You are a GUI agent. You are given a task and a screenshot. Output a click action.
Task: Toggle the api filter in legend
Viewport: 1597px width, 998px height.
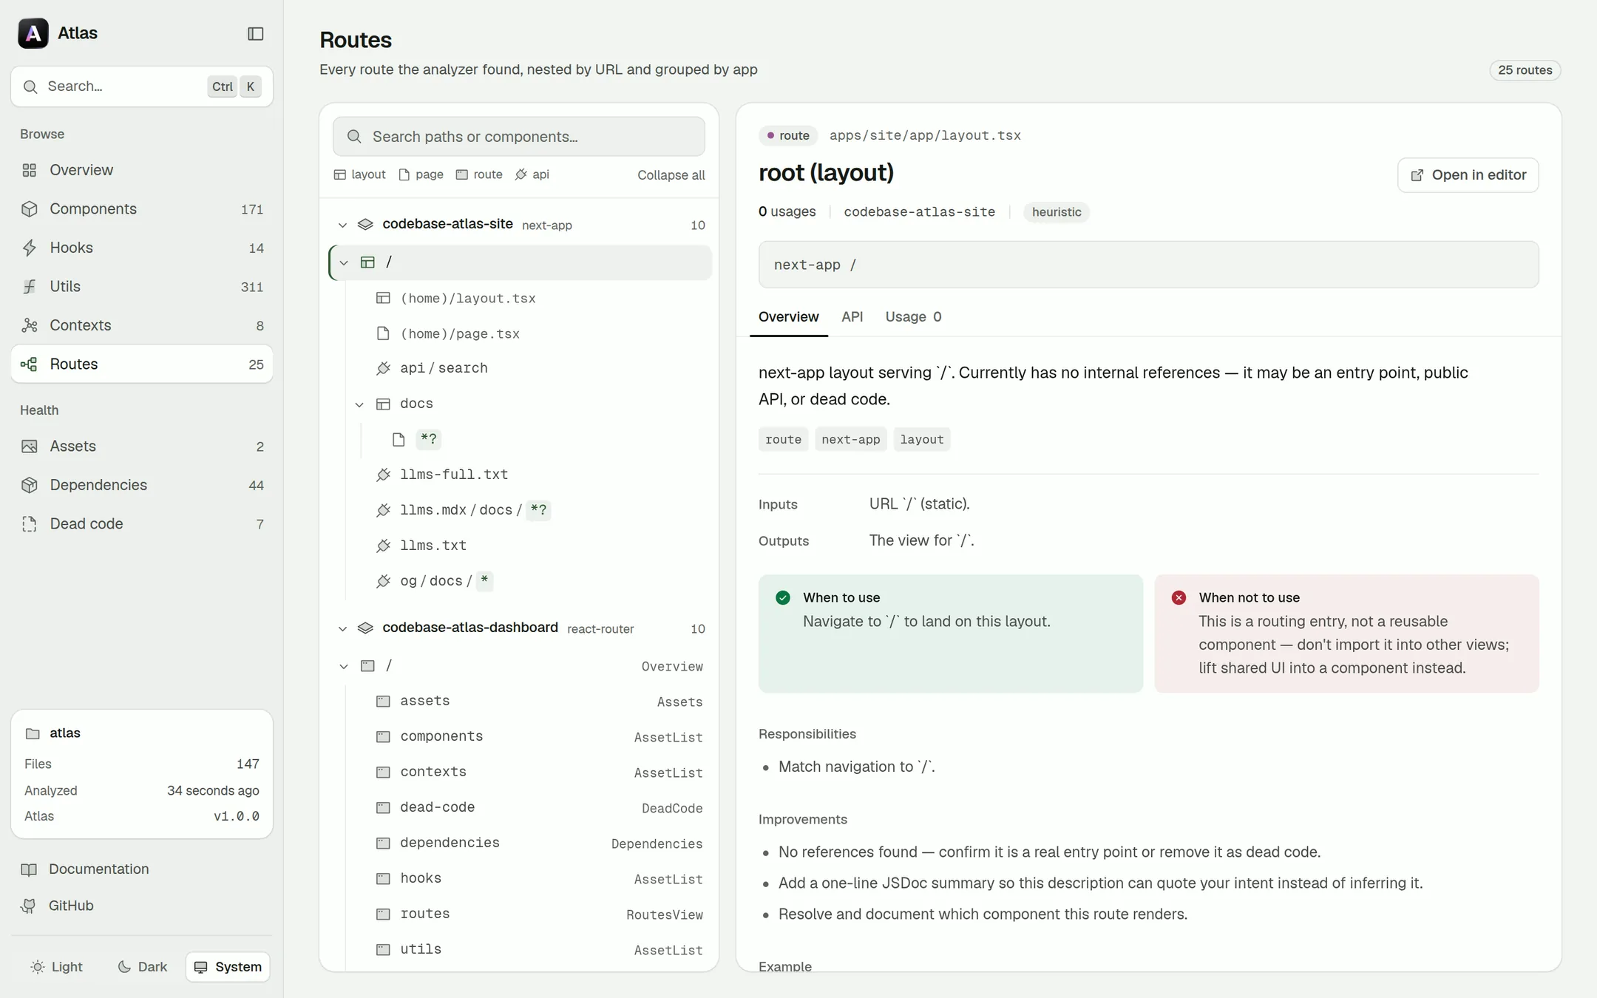pyautogui.click(x=532, y=174)
